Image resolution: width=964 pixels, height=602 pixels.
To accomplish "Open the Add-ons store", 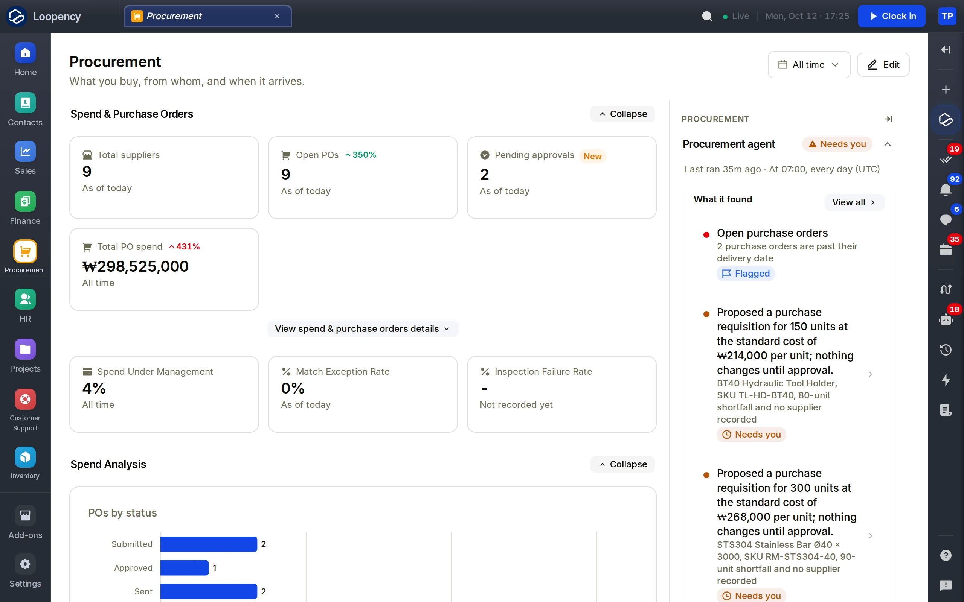I will point(25,522).
